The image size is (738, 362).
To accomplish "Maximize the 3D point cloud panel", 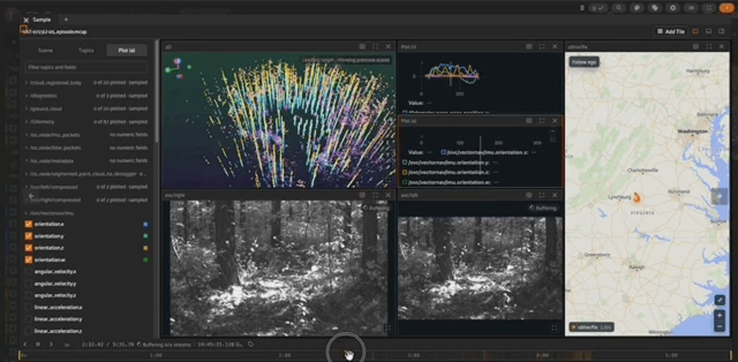I will point(375,47).
